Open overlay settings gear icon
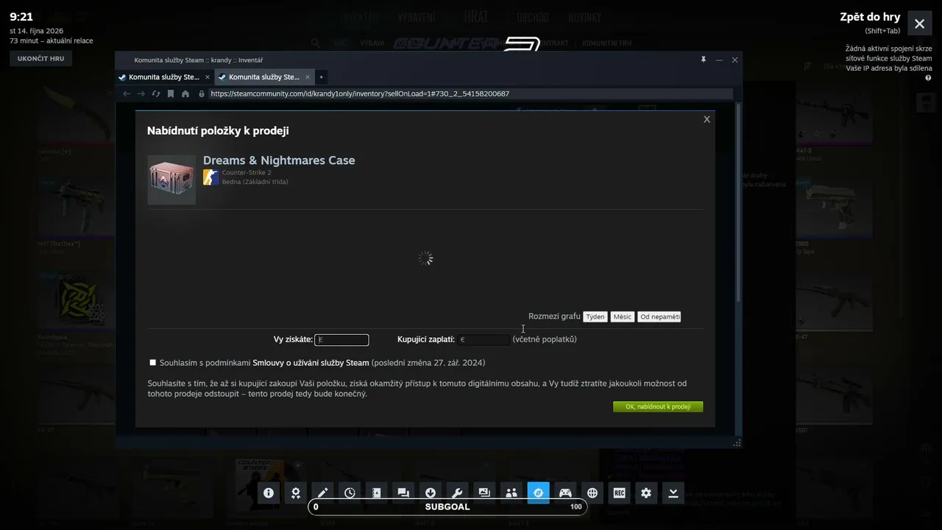 646,493
